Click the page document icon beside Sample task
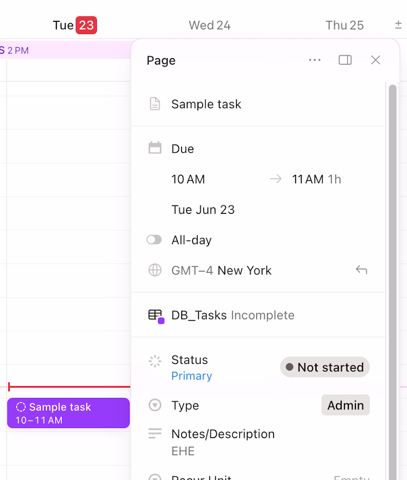Screen dimensions: 407x480 click(155, 104)
